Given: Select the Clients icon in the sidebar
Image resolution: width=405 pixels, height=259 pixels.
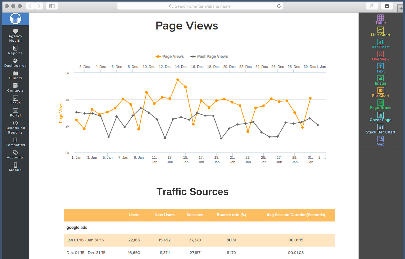Looking at the screenshot, I should (x=15, y=75).
